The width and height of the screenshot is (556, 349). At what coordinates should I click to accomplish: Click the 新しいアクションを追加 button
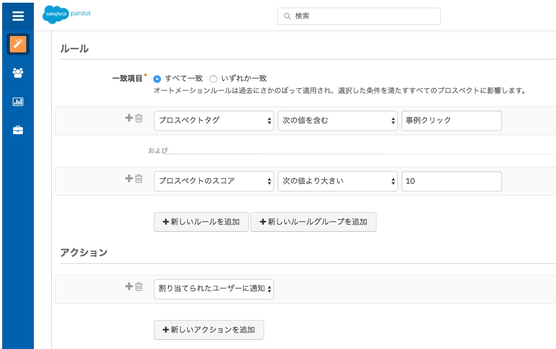[209, 330]
